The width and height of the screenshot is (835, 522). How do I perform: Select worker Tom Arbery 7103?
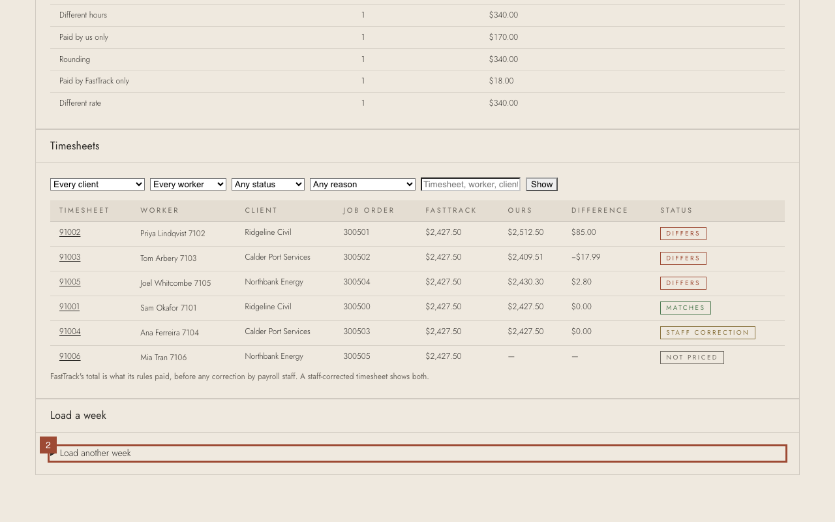(x=168, y=258)
